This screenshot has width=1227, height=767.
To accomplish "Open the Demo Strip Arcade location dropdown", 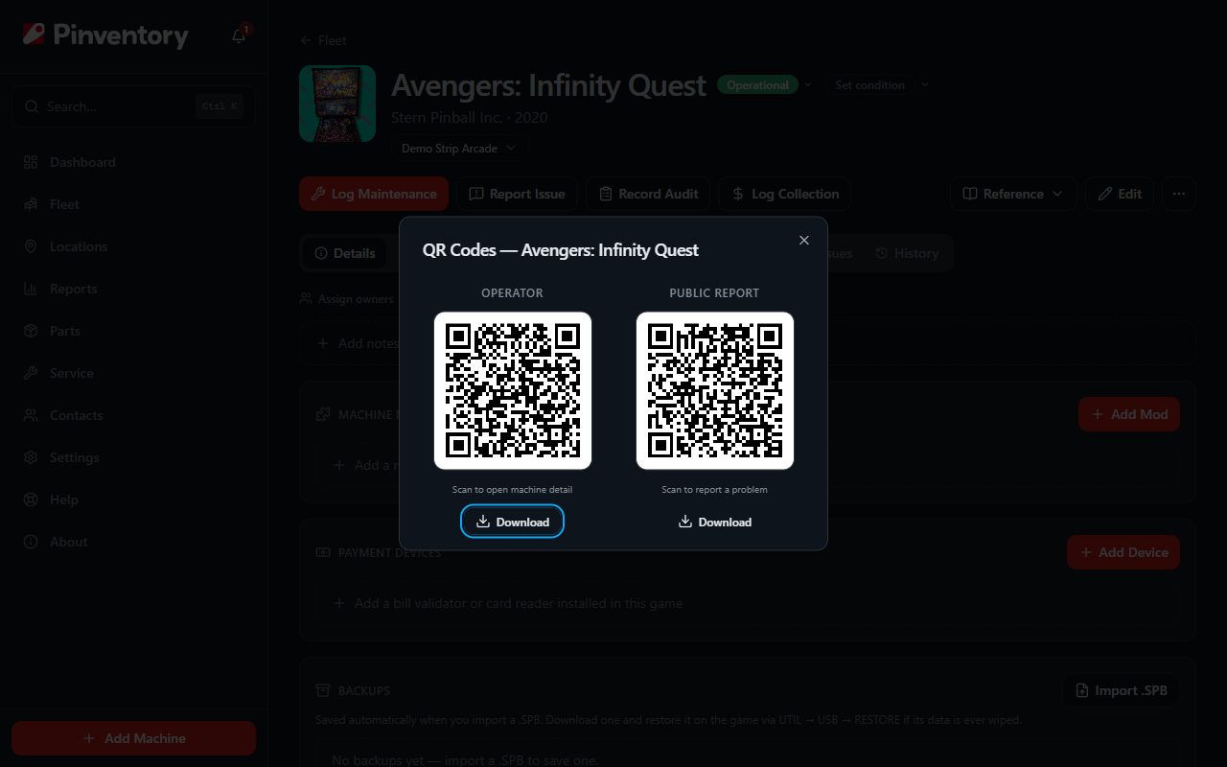I will coord(458,149).
